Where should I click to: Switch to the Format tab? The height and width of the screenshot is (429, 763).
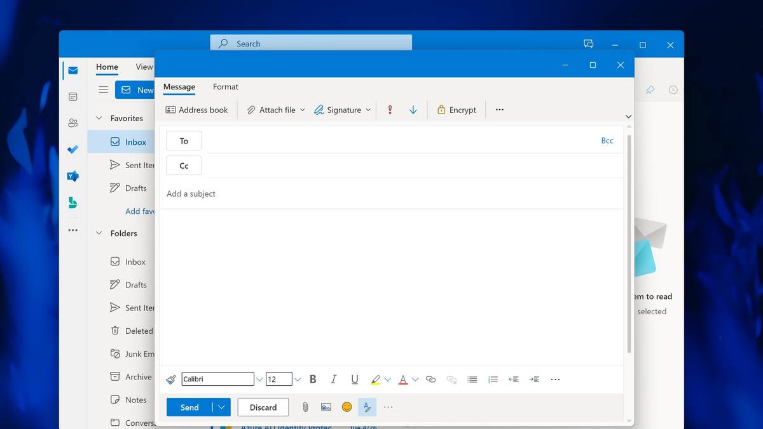(x=225, y=86)
